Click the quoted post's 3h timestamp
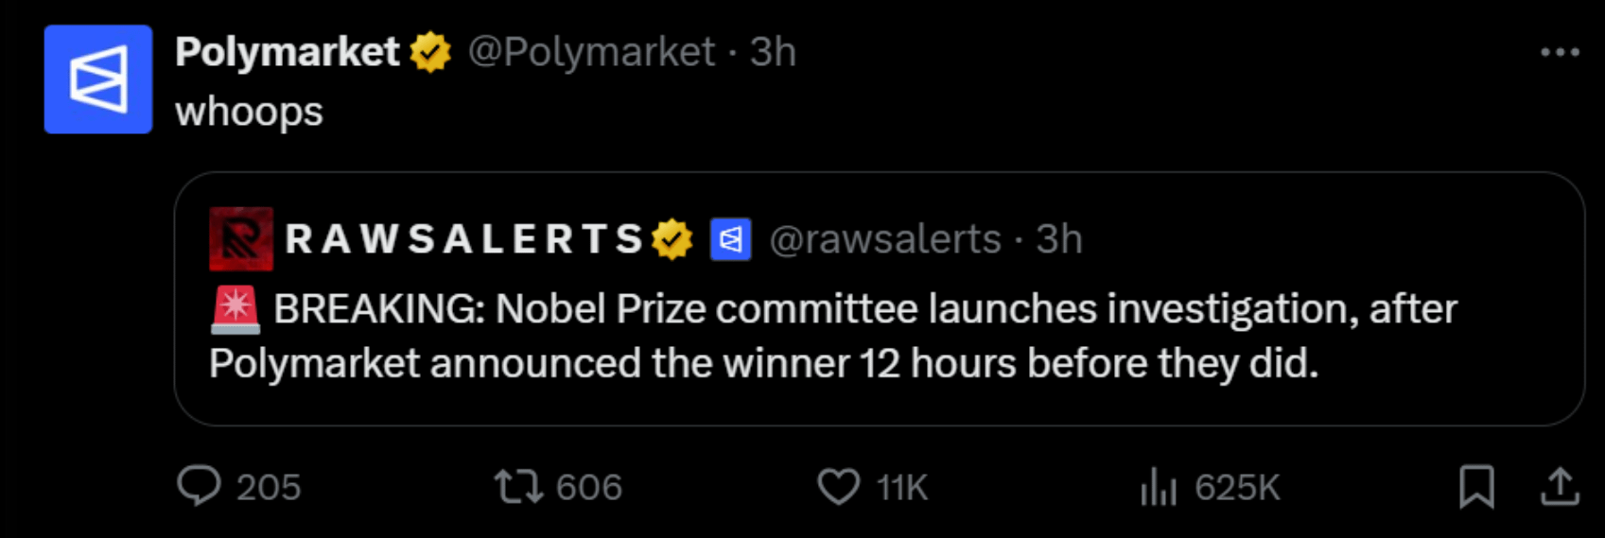The height and width of the screenshot is (538, 1605). [1059, 240]
